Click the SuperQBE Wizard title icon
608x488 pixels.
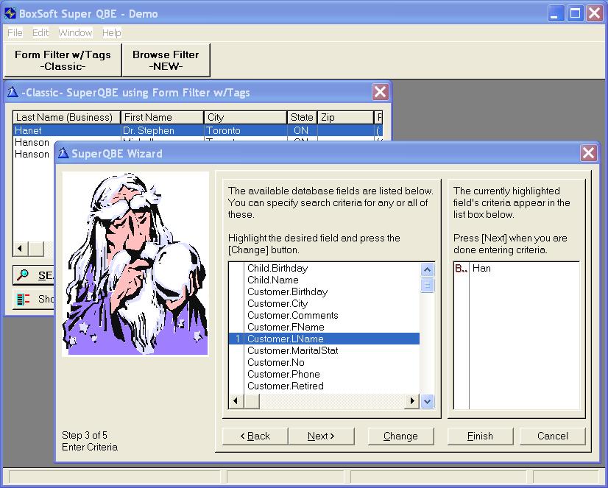(x=62, y=153)
